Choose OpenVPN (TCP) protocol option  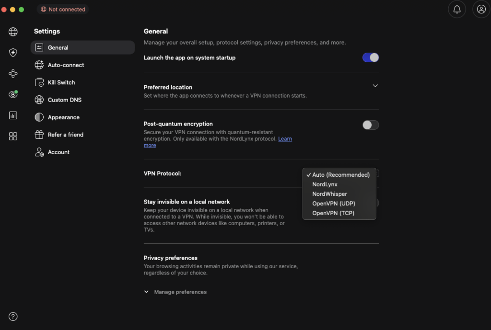[339, 213]
